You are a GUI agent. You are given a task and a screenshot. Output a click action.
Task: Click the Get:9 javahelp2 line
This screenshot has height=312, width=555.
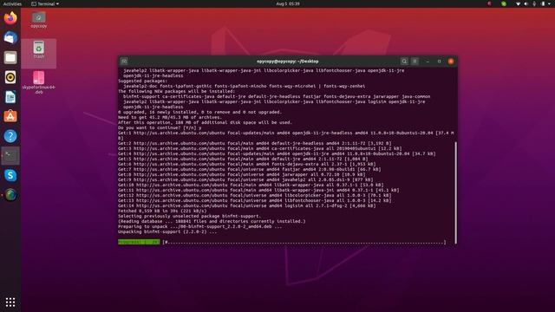tap(245, 179)
